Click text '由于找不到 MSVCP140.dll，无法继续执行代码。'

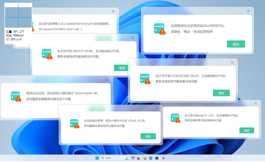[89, 51]
